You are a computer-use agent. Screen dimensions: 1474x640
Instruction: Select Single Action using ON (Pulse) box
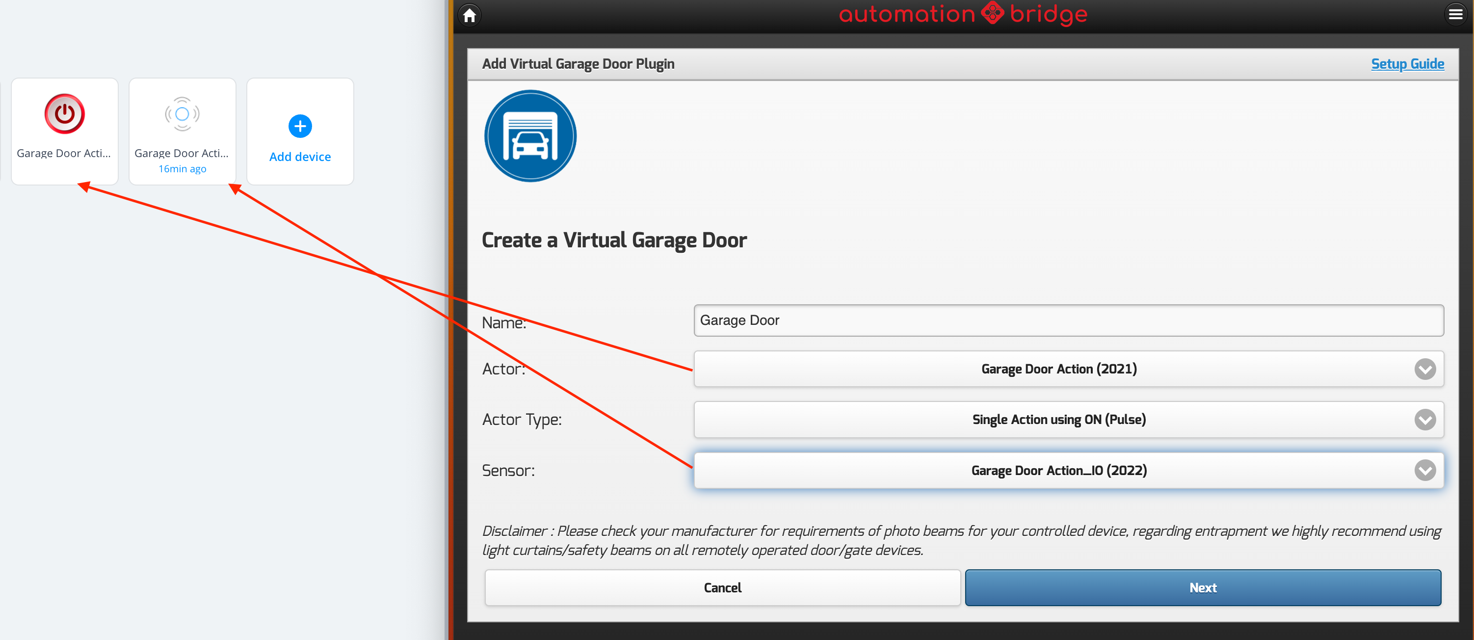coord(1058,420)
